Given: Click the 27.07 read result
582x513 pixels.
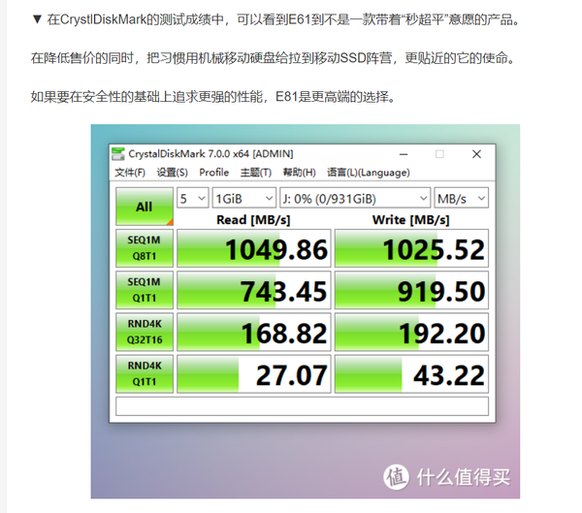Looking at the screenshot, I should [253, 374].
